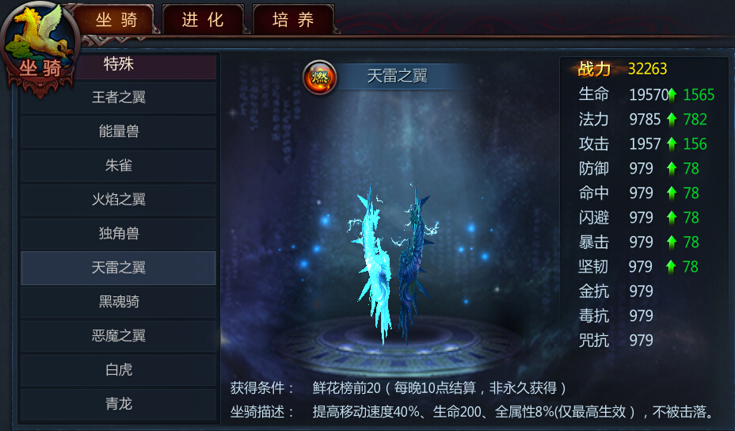Switch to the 进化 tab

[x=203, y=20]
